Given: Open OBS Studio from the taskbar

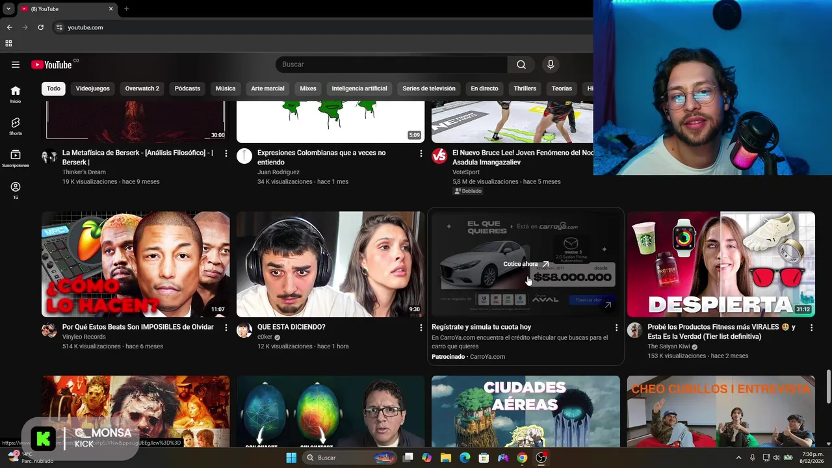Looking at the screenshot, I should point(541,458).
